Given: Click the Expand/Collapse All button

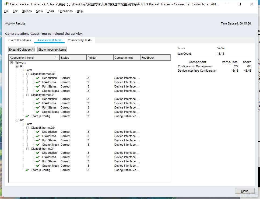Looking at the screenshot, I should [22, 50].
